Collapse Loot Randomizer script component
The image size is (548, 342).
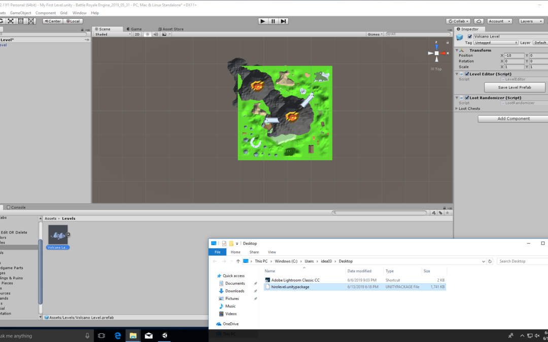pyautogui.click(x=457, y=98)
